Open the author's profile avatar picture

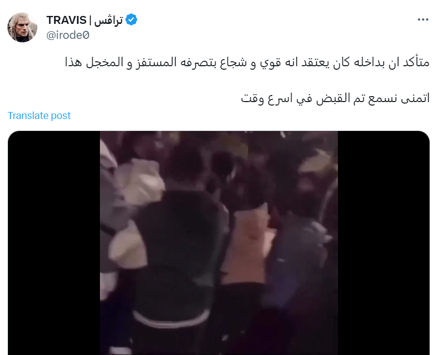22,27
